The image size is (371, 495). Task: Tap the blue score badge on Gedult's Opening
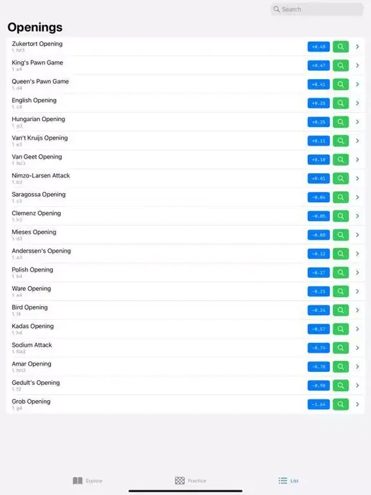click(x=319, y=386)
